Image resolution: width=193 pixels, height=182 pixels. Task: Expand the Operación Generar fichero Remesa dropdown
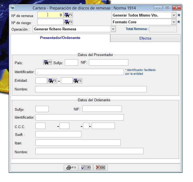113,29
